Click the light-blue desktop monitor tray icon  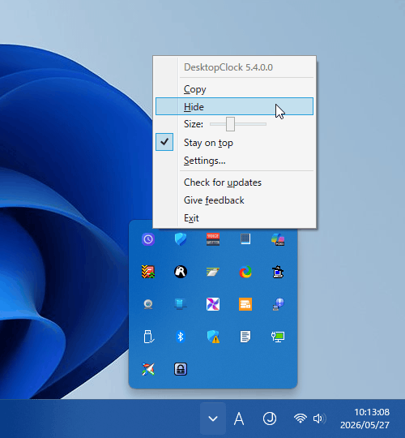tap(181, 304)
